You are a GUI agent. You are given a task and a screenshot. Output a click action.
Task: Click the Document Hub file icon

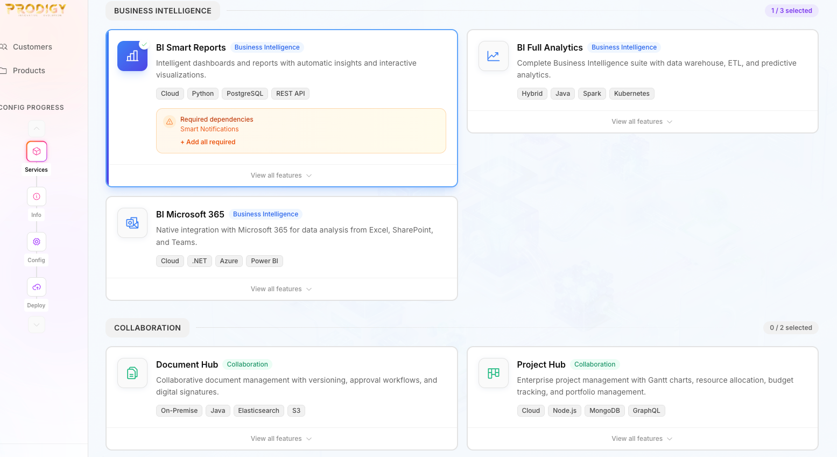pos(132,373)
